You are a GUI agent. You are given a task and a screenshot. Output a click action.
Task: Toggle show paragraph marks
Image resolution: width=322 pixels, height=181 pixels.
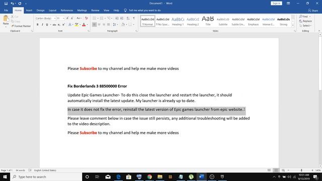pyautogui.click(x=134, y=18)
